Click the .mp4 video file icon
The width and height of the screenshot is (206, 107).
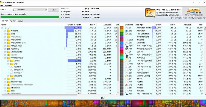pos(126,46)
